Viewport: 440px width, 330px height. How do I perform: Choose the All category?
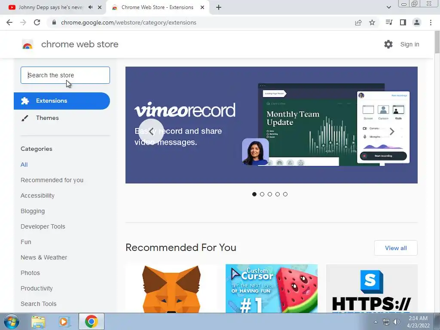pos(24,165)
